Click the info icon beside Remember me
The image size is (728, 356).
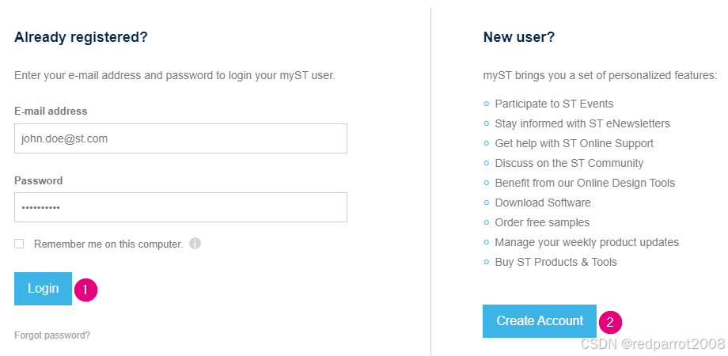(195, 243)
